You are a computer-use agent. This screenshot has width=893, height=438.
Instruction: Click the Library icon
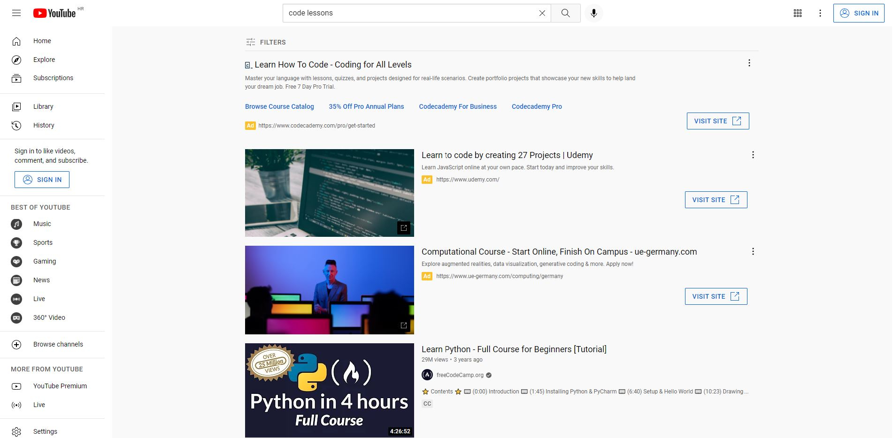16,107
